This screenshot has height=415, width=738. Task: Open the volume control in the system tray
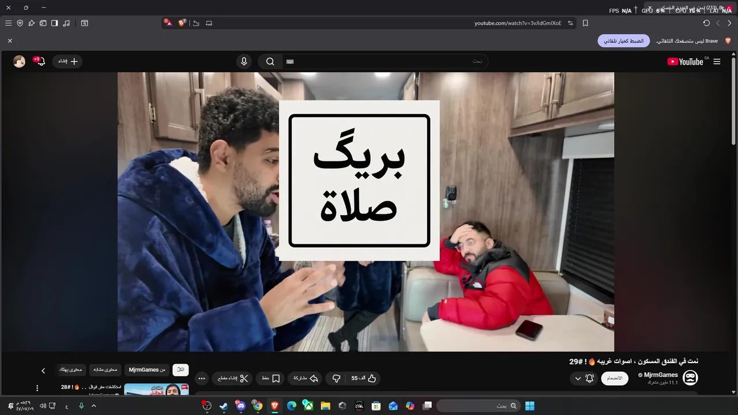pos(43,406)
